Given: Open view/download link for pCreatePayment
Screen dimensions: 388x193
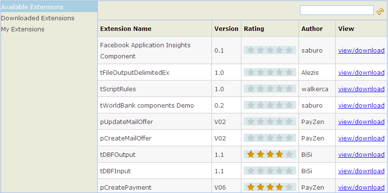Looking at the screenshot, I should point(361,187).
